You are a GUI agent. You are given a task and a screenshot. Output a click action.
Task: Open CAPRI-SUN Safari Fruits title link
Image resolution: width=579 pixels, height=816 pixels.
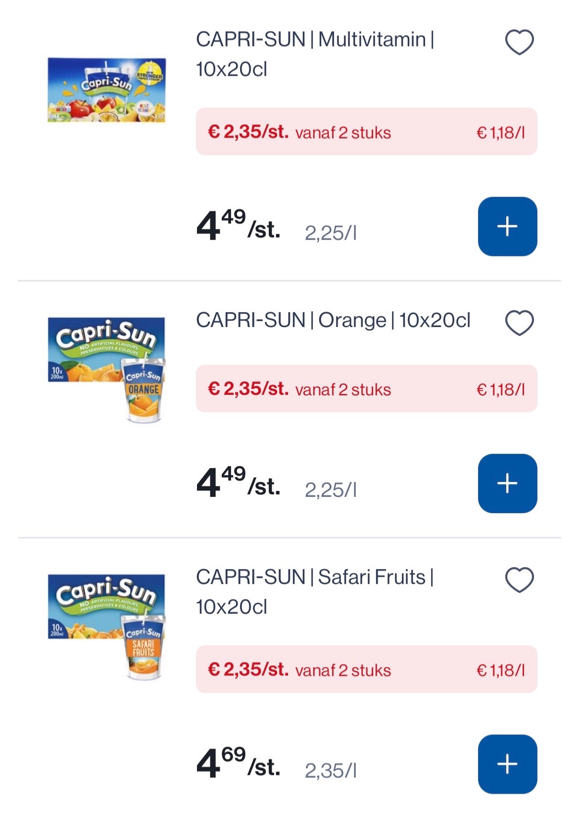tap(315, 592)
